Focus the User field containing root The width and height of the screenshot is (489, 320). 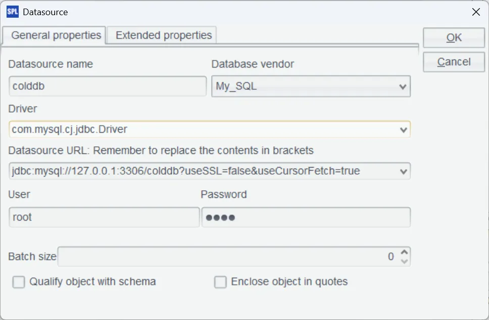click(104, 218)
